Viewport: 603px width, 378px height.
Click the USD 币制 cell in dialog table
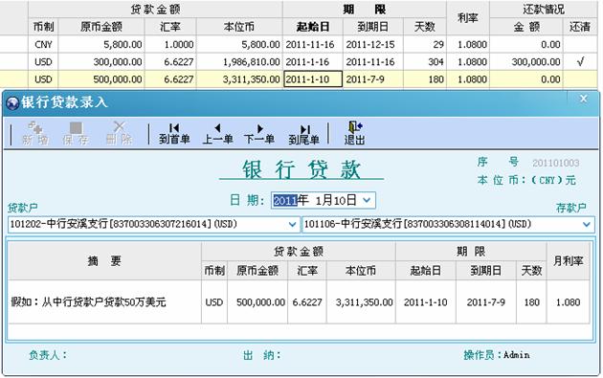point(214,302)
